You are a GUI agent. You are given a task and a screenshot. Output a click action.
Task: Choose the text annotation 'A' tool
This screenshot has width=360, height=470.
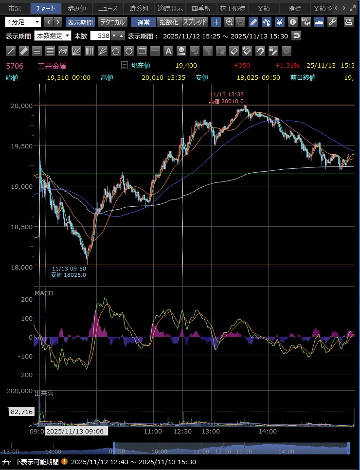coord(168,51)
